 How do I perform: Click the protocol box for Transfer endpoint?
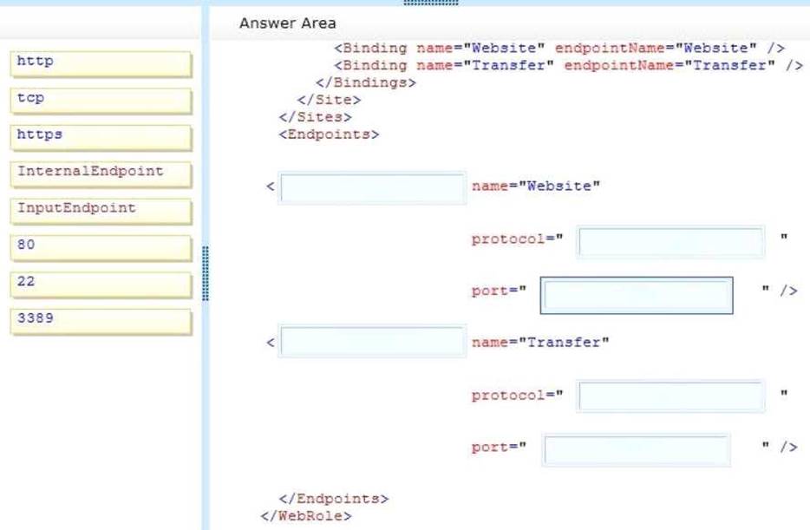tap(671, 396)
